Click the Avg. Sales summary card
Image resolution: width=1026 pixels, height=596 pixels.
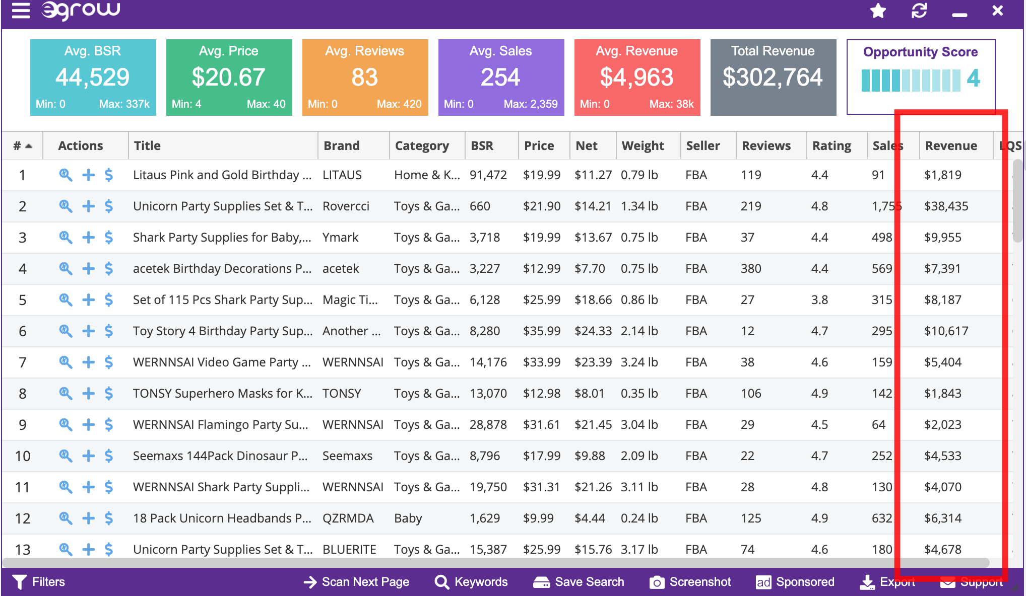[x=501, y=78]
